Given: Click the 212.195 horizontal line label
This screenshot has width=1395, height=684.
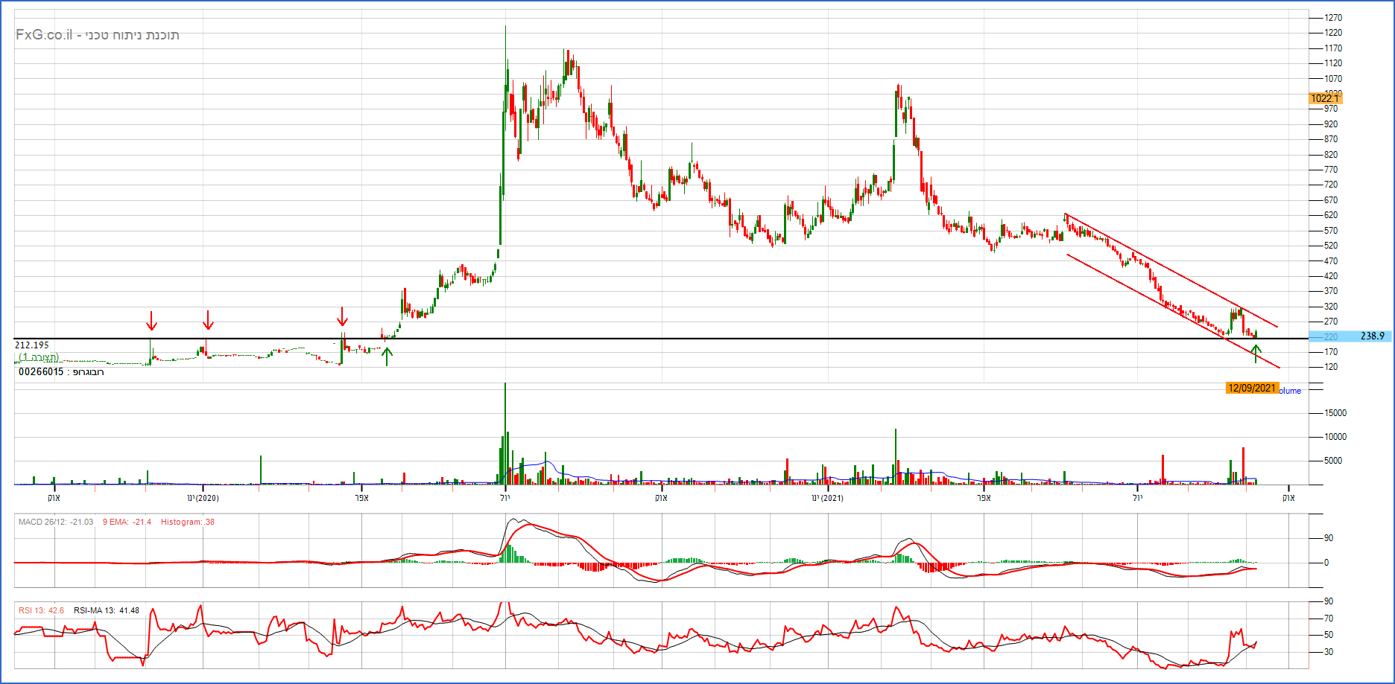Looking at the screenshot, I should point(32,345).
